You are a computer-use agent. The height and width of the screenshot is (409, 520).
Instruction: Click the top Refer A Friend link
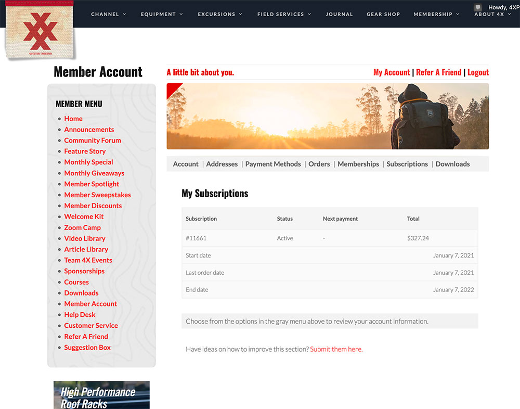click(438, 72)
